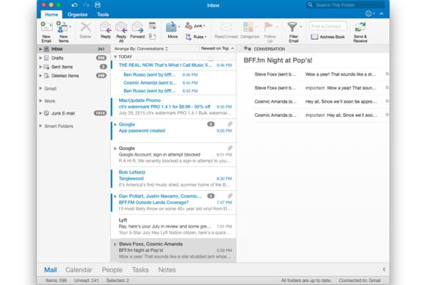Switch to the Calendar view
This screenshot has width=426, height=285.
(x=79, y=270)
